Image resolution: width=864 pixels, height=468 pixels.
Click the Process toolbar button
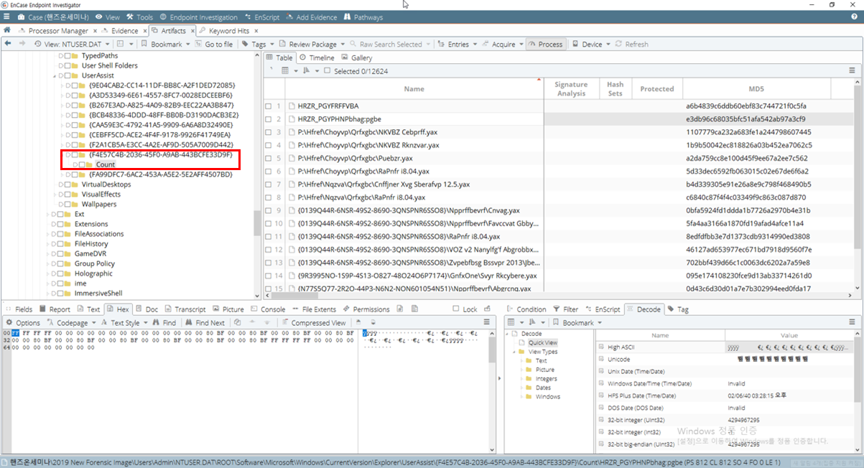point(546,44)
